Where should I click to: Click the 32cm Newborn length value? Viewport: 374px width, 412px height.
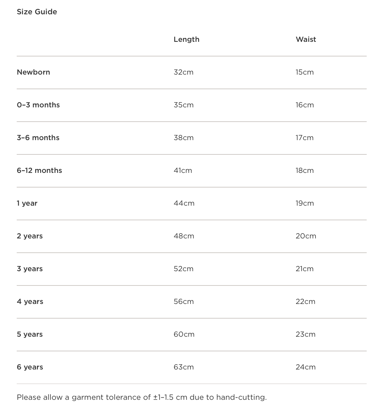(x=184, y=72)
